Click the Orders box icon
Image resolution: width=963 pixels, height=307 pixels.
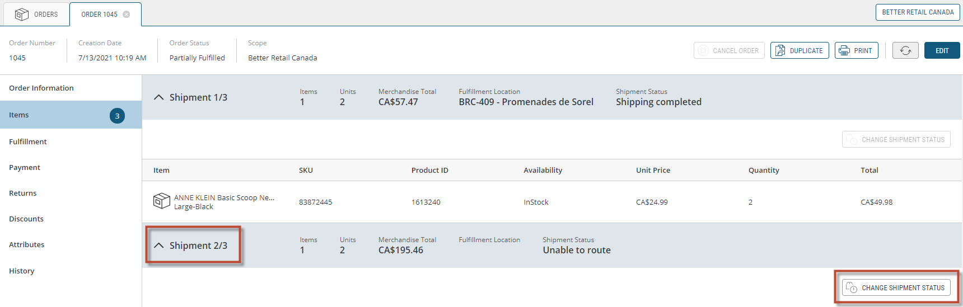22,15
